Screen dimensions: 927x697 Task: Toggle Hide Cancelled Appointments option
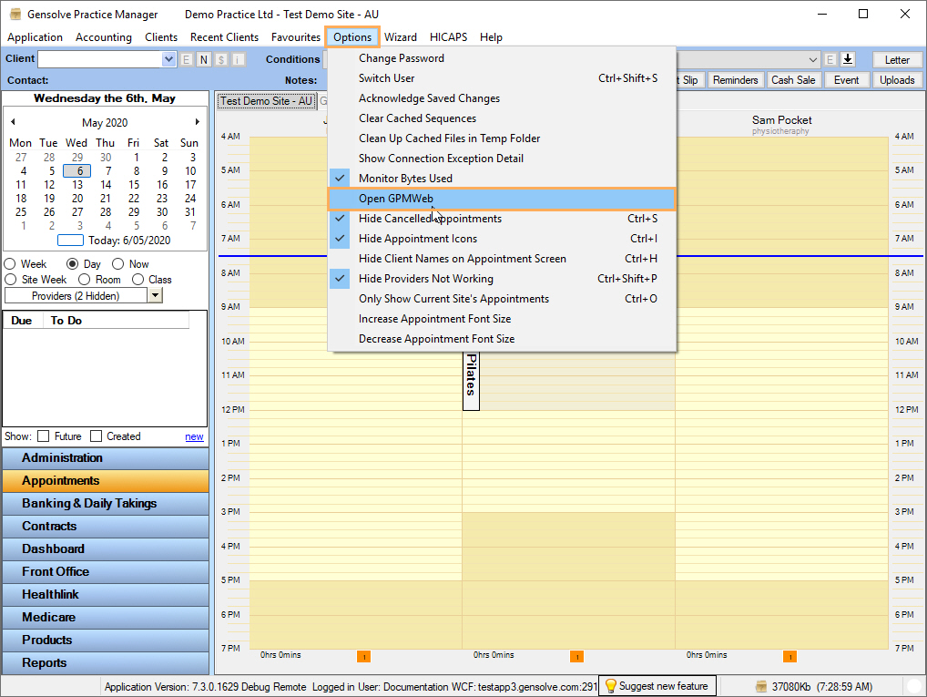[502, 219]
